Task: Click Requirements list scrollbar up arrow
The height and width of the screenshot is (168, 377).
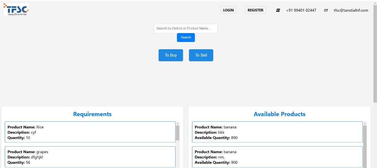Action: click(178, 124)
